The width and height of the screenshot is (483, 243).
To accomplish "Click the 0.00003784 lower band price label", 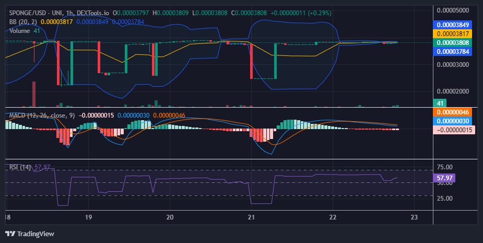I will point(453,52).
